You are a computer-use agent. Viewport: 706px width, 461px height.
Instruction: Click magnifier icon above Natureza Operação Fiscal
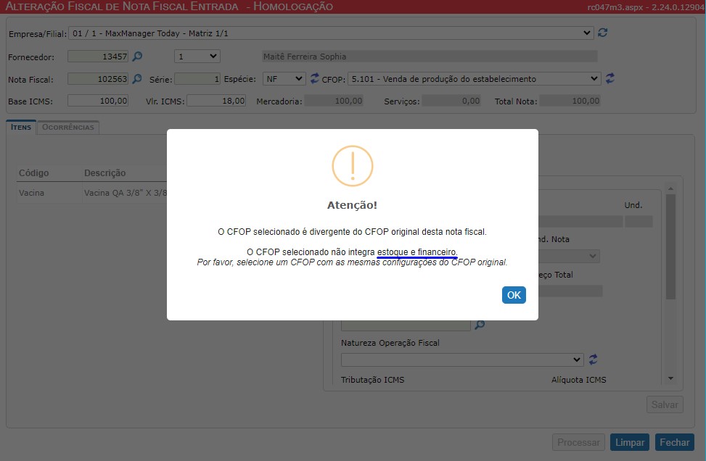click(480, 324)
